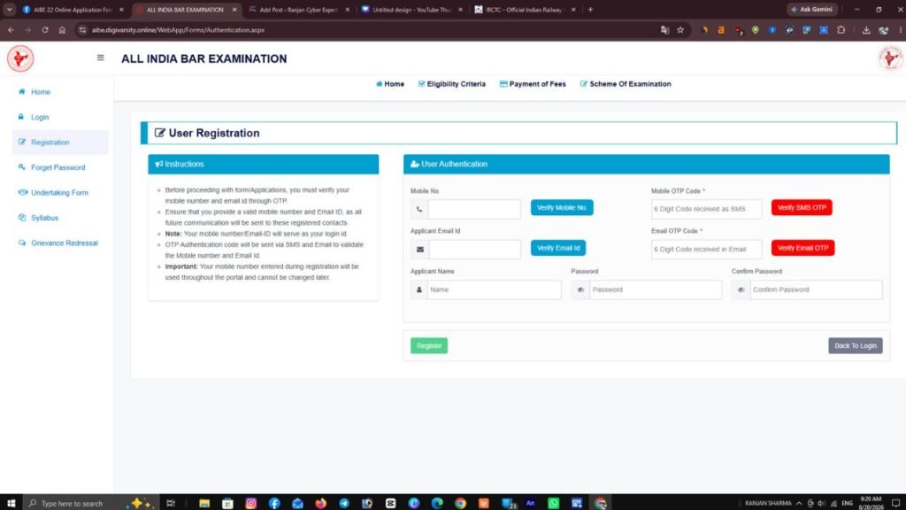Click the Email OTP Code field
The width and height of the screenshot is (906, 510).
pos(706,249)
